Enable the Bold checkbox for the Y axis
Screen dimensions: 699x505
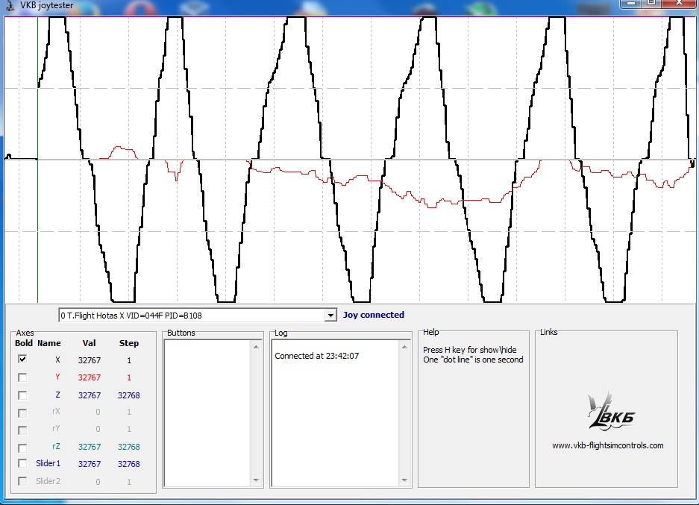click(x=22, y=377)
